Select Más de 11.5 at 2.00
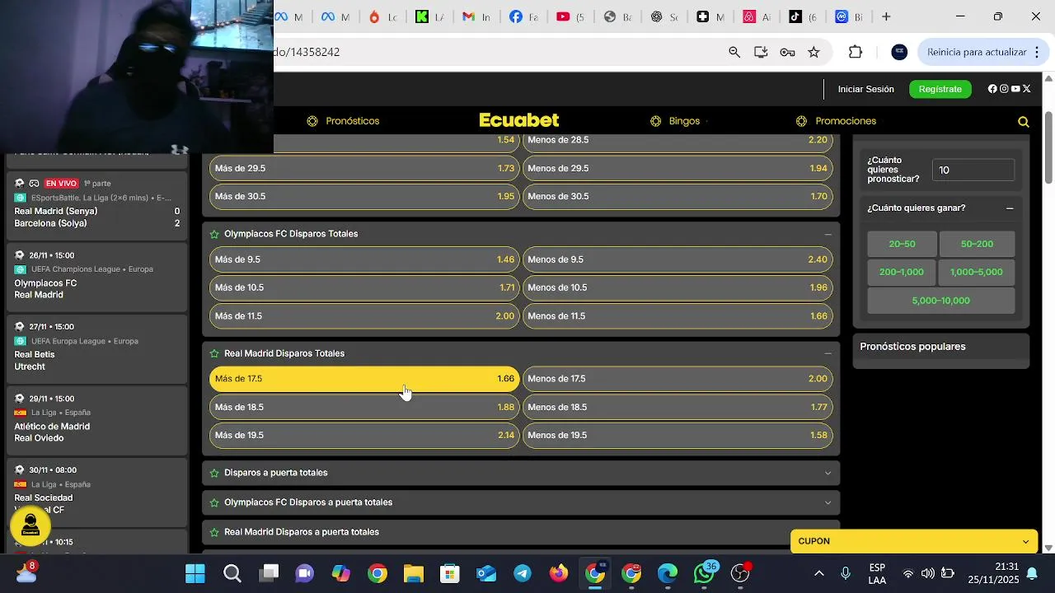Image resolution: width=1055 pixels, height=593 pixels. tap(364, 315)
